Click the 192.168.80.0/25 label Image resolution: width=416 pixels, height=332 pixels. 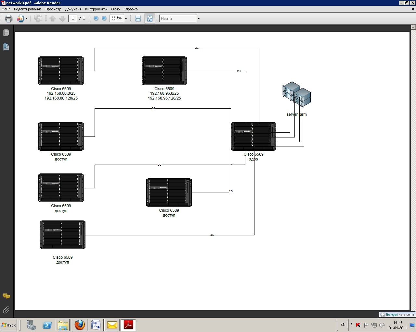(x=61, y=93)
